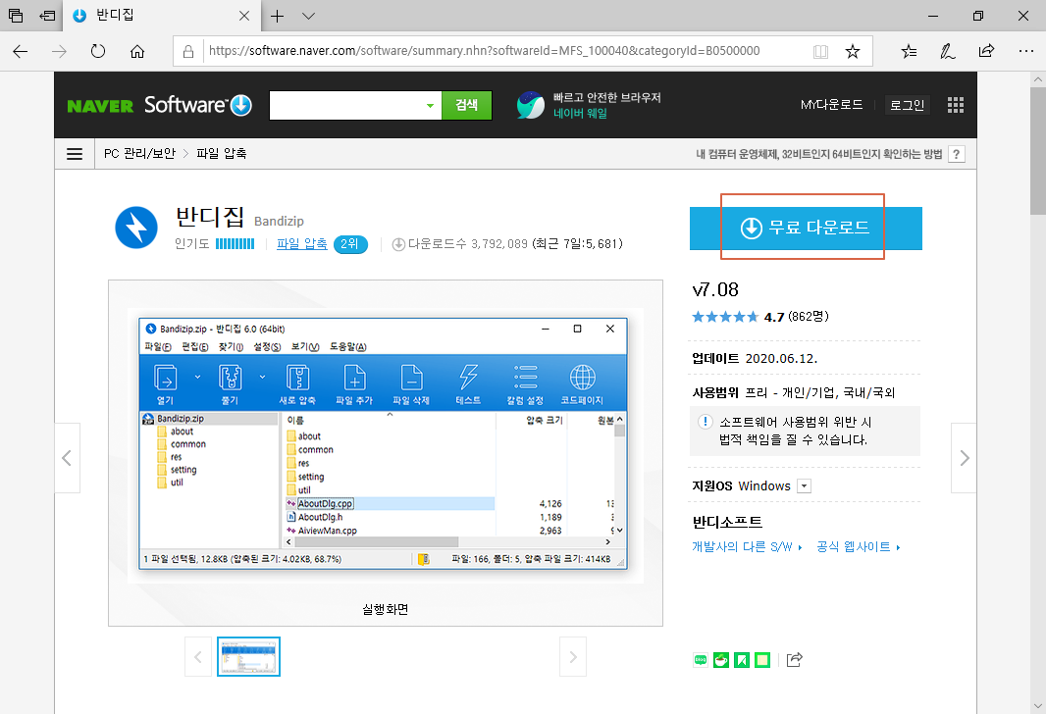Go to browser home page icon
Screen dimensions: 1046x714
pyautogui.click(x=137, y=51)
